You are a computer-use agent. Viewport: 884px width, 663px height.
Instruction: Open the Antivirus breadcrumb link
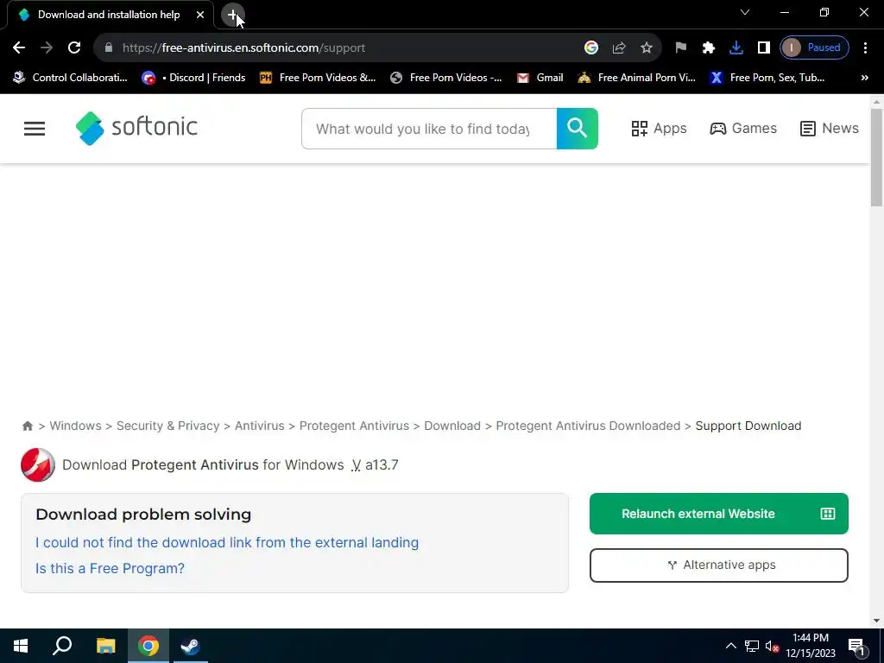pyautogui.click(x=259, y=426)
